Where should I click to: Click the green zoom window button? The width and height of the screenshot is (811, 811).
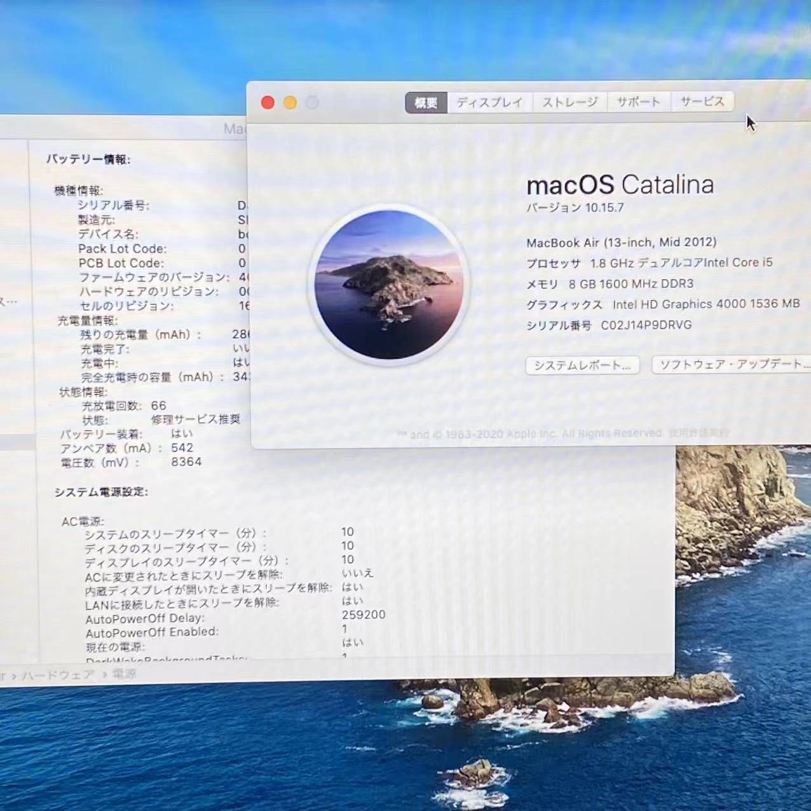coord(311,102)
